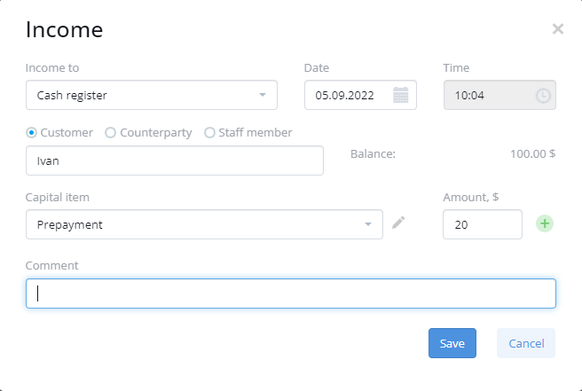Cancel the income dialog
Screen dimensions: 582x391
click(526, 343)
